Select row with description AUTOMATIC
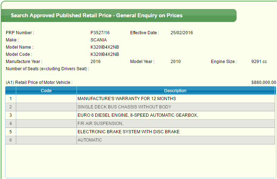The height and width of the screenshot is (179, 277). tap(140, 140)
